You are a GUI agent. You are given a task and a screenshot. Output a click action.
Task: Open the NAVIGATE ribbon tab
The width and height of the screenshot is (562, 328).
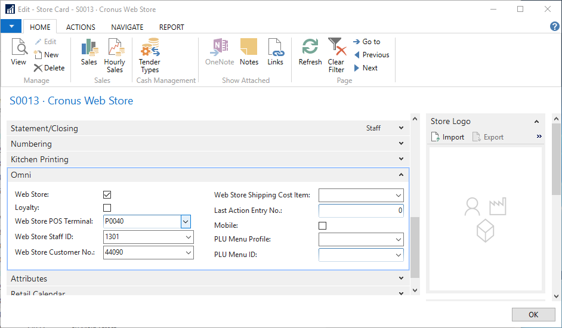tap(127, 27)
